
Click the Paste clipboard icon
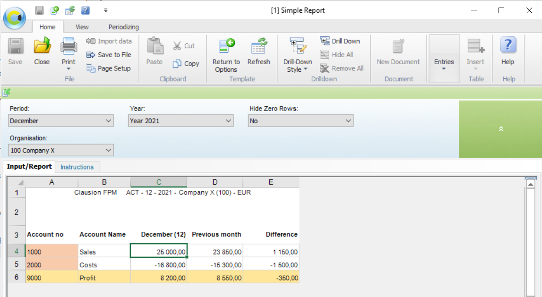pyautogui.click(x=155, y=51)
